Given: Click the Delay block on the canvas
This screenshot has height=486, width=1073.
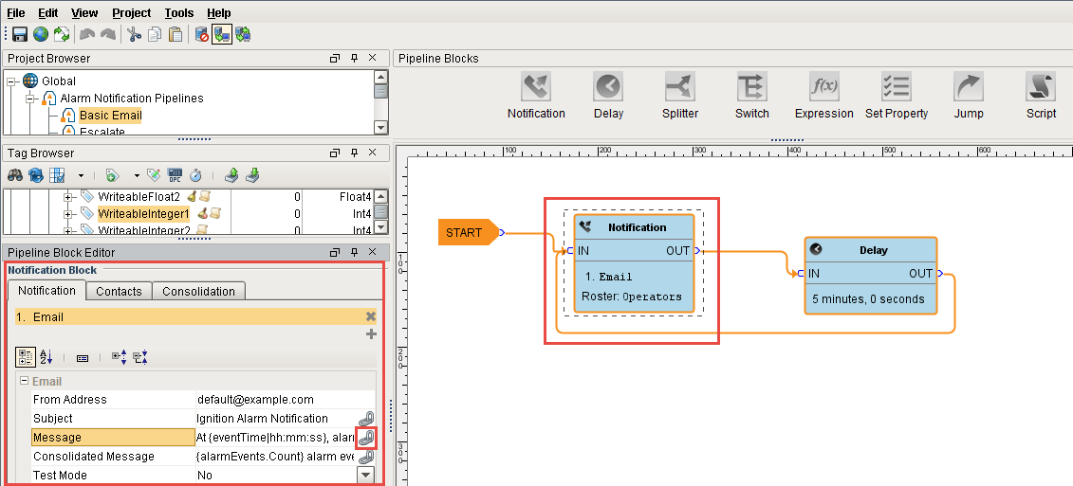Looking at the screenshot, I should (870, 274).
